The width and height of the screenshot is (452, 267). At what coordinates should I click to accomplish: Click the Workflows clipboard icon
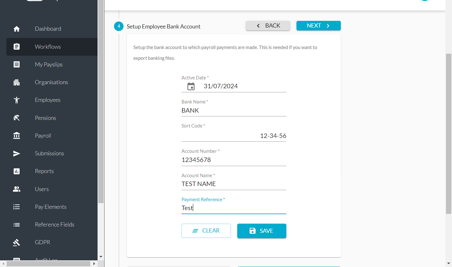(x=17, y=47)
